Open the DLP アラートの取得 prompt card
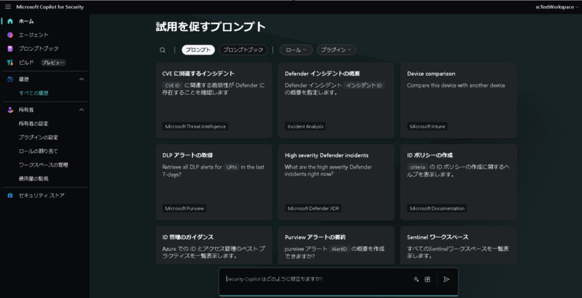The image size is (582, 298). pyautogui.click(x=214, y=182)
